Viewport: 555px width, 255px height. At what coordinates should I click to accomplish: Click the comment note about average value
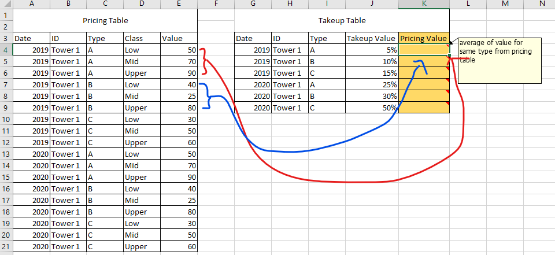[499, 61]
